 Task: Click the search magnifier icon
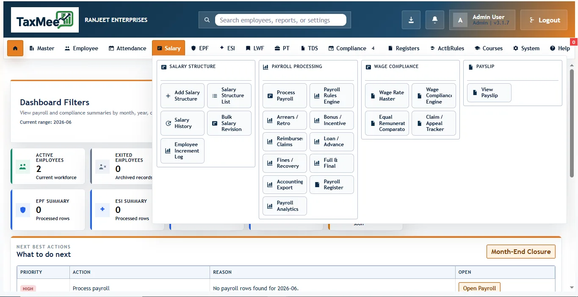coord(207,20)
